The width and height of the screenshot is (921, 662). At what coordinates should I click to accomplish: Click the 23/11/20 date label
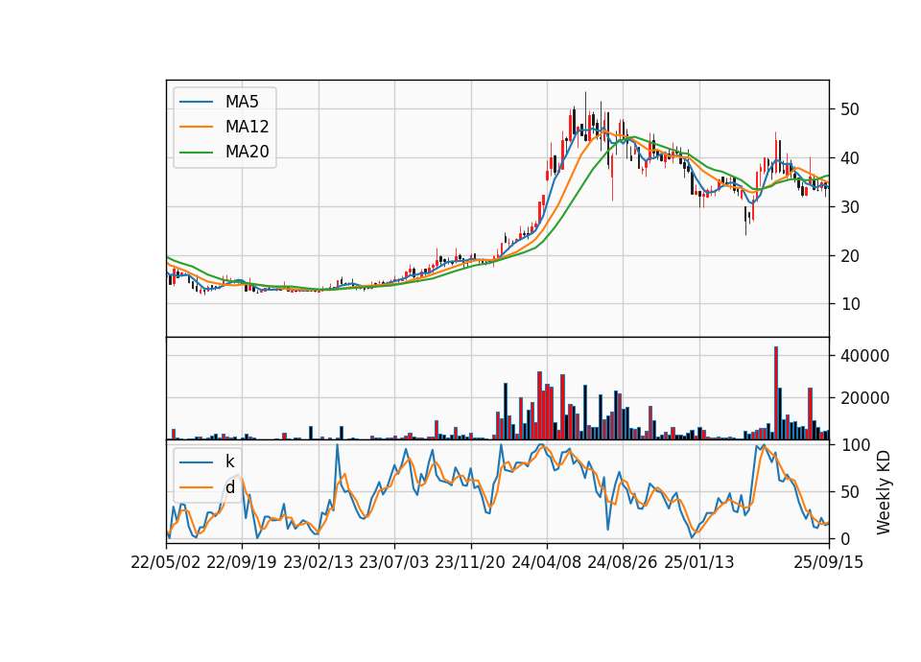470,562
